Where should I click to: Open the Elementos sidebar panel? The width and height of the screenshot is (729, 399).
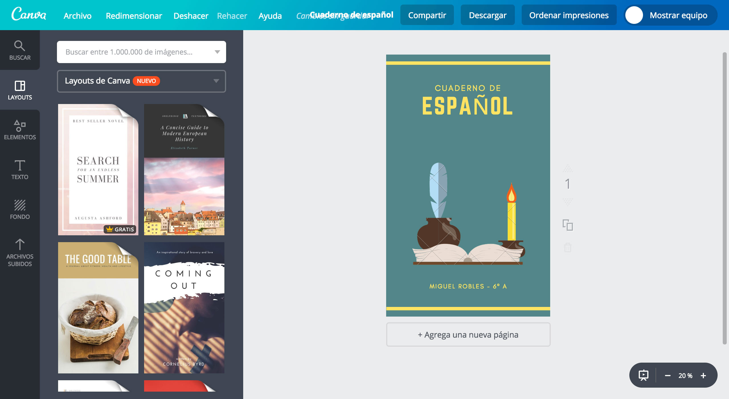coord(20,130)
